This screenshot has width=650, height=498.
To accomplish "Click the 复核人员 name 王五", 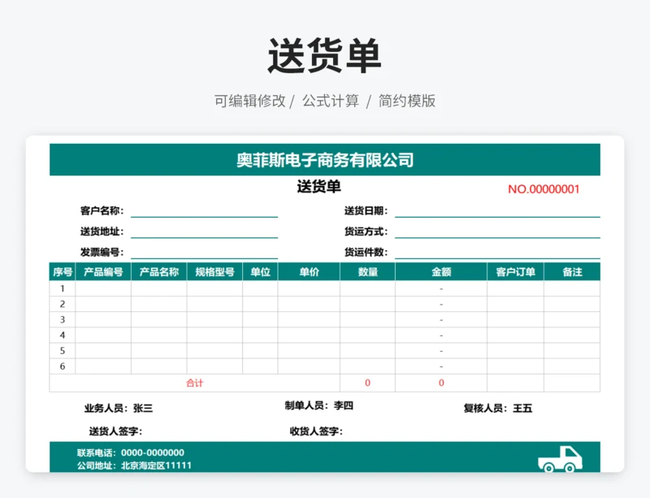I will point(522,409).
